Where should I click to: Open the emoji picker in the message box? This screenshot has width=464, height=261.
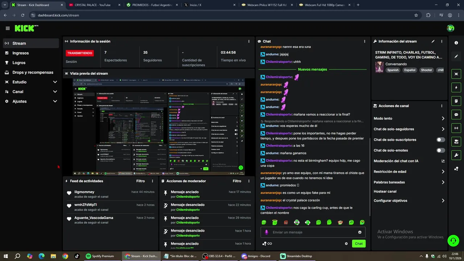coord(360,232)
